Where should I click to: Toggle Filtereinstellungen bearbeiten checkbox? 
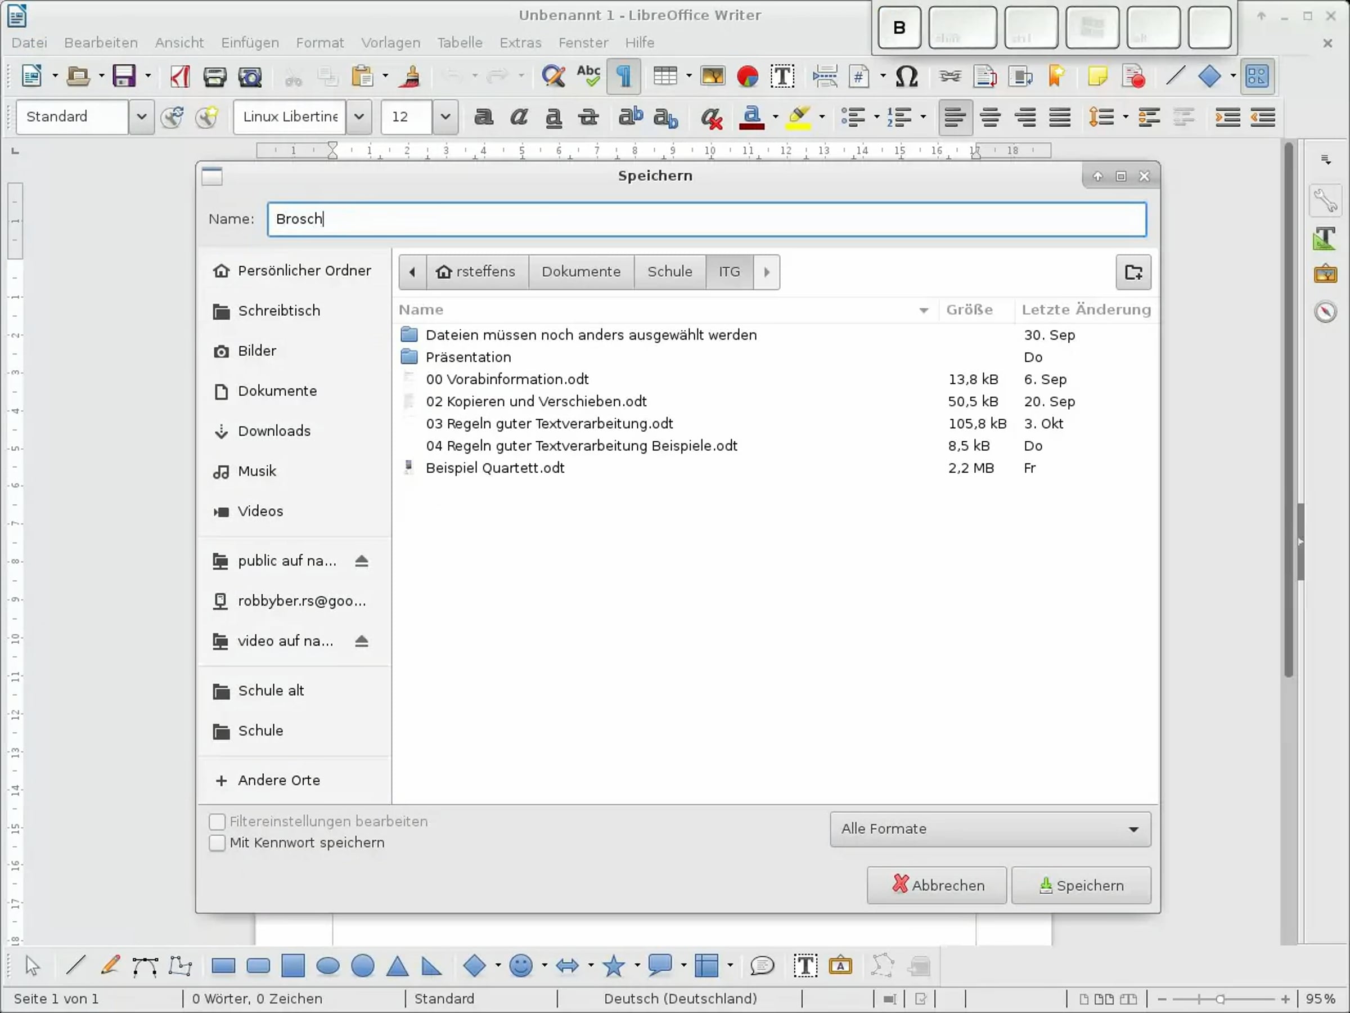217,821
